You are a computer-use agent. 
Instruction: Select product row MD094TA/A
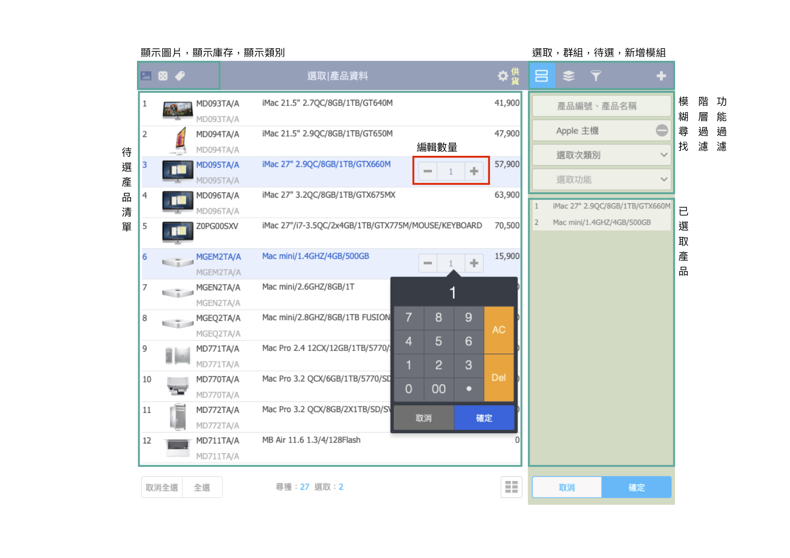(331, 141)
